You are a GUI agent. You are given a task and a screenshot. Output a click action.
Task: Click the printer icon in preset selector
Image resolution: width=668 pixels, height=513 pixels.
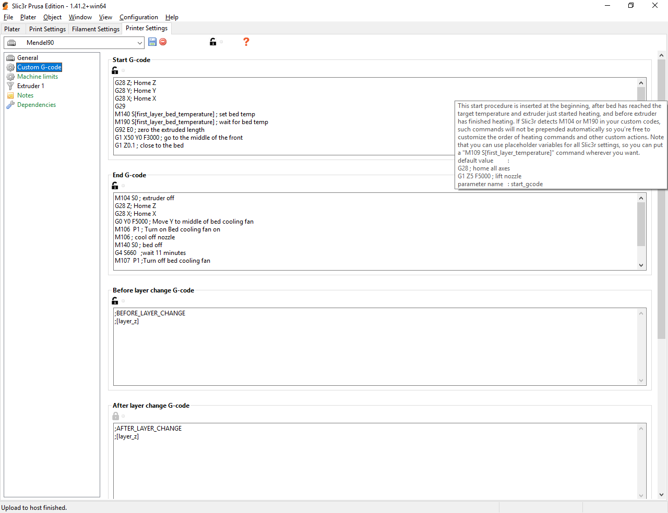pyautogui.click(x=11, y=43)
